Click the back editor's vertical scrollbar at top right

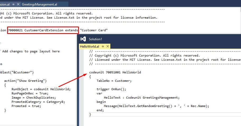click(240, 9)
